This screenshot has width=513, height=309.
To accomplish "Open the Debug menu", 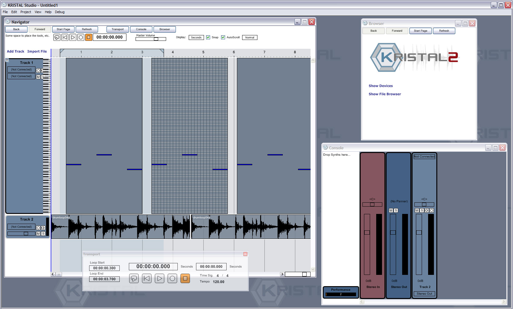I will pyautogui.click(x=60, y=12).
